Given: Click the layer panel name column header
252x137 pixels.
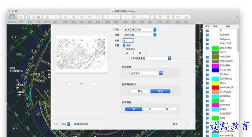Looking at the screenshot, I should click(x=228, y=26).
